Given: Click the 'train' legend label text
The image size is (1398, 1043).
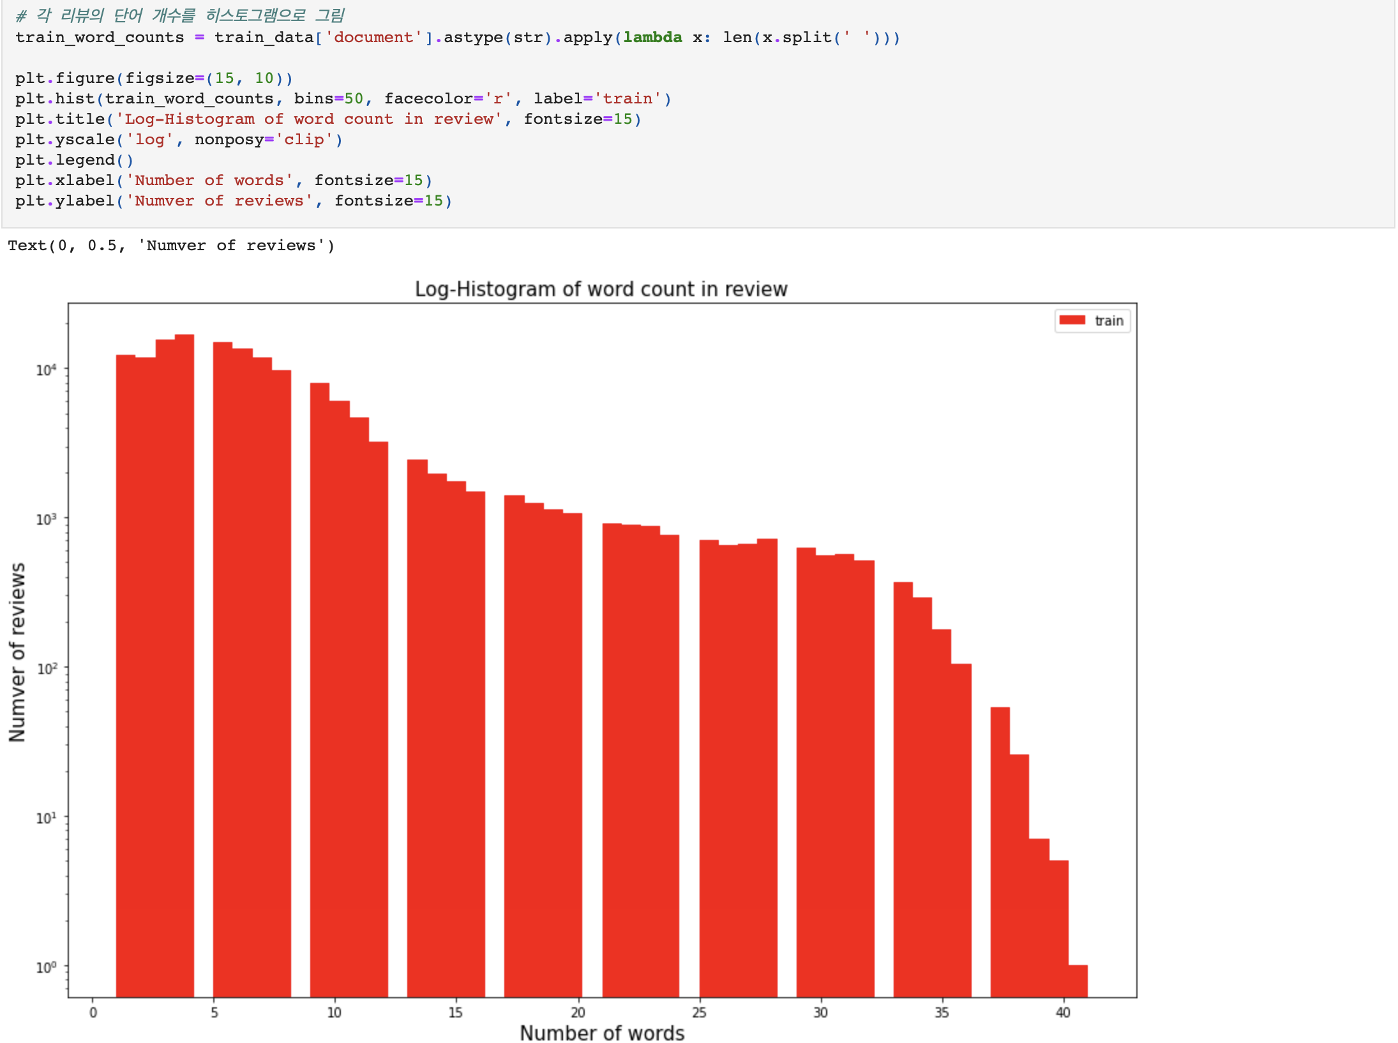Looking at the screenshot, I should pos(1109,321).
